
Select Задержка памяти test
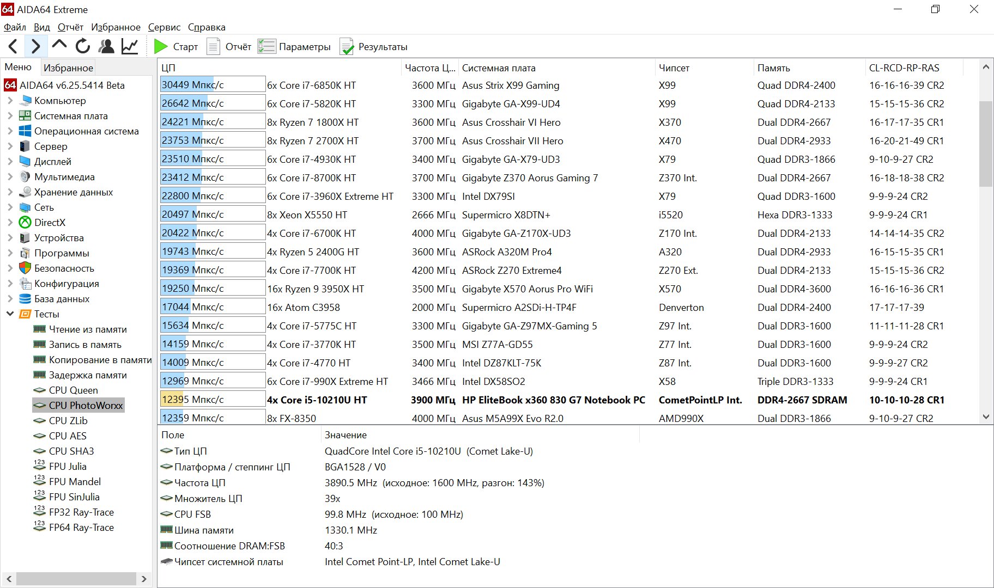(x=88, y=375)
